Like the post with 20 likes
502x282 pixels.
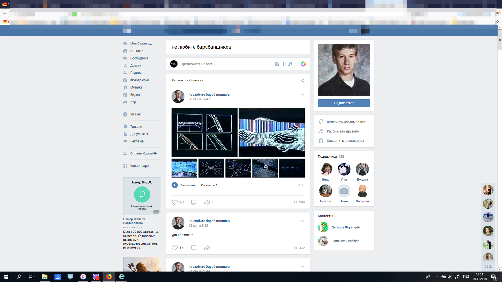pyautogui.click(x=175, y=202)
